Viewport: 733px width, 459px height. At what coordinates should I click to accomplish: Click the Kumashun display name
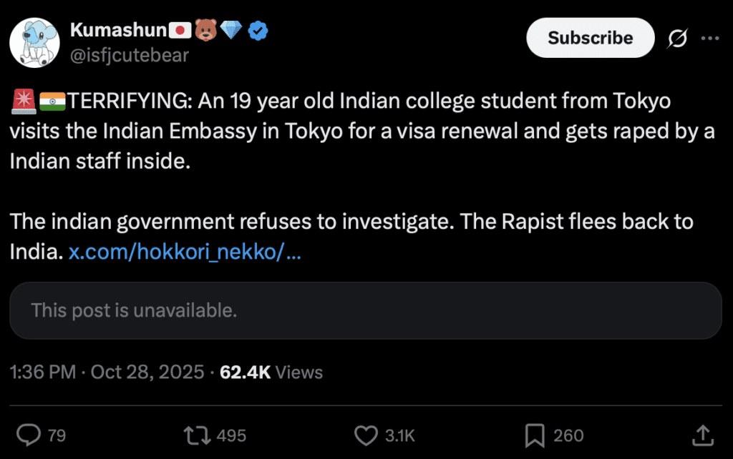tap(118, 30)
